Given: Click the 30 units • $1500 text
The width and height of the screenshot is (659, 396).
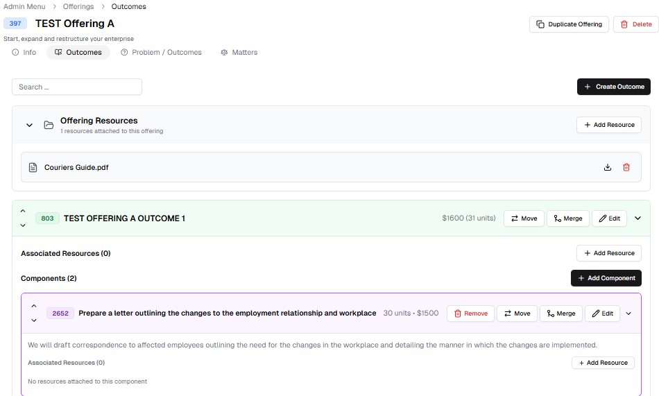Looking at the screenshot, I should [411, 313].
